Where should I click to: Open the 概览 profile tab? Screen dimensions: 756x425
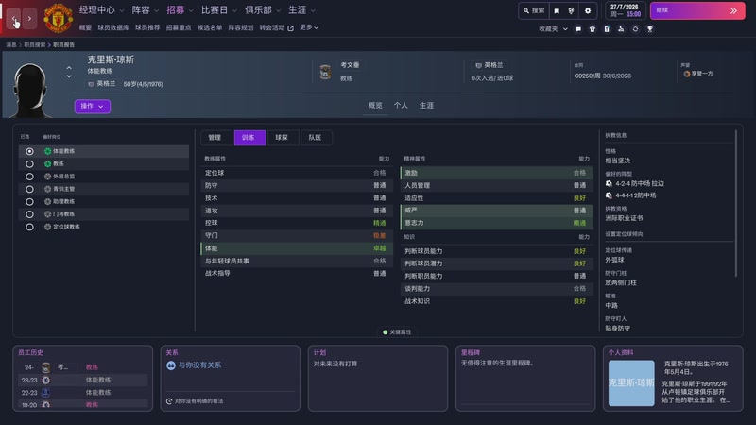(x=375, y=106)
